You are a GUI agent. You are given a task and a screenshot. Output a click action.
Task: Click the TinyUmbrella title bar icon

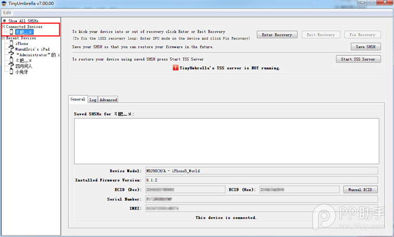click(x=4, y=3)
